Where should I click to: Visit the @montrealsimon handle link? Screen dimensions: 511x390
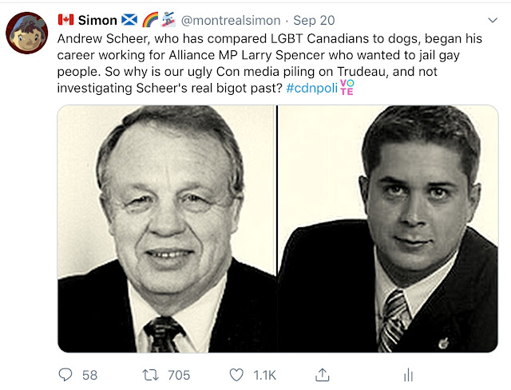232,20
